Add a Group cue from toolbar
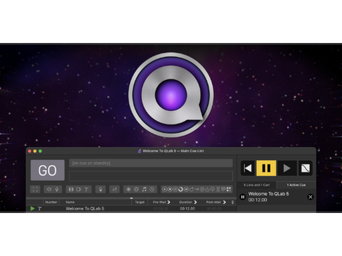Image resolution: width=342 pixels, height=256 pixels. coord(35,189)
